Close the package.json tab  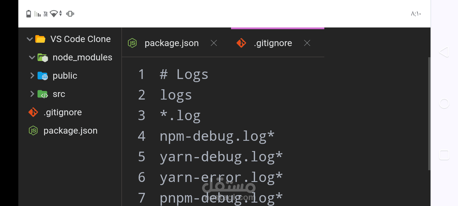pos(214,43)
